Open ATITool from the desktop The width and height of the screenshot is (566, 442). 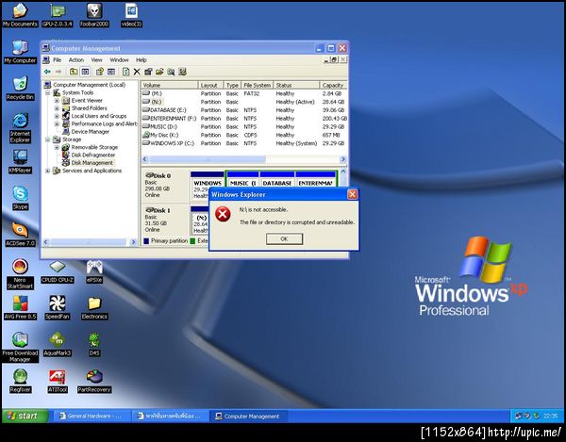58,381
